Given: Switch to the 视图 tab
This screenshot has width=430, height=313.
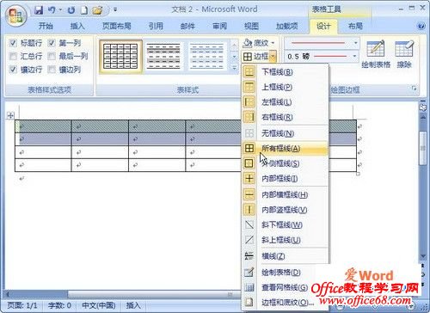Looking at the screenshot, I should pos(251,26).
